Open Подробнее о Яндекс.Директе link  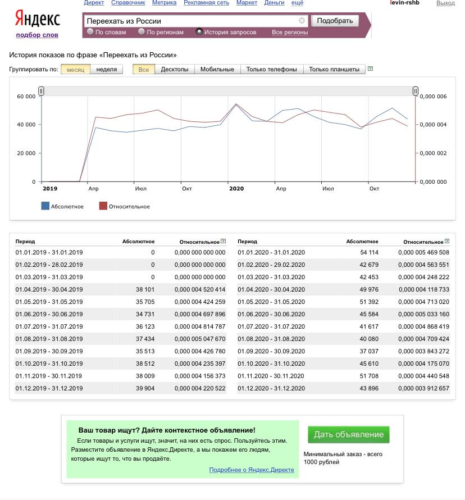coord(252,470)
